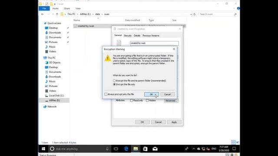
Task: Select This PC in navigation pane
Action: coord(51,58)
